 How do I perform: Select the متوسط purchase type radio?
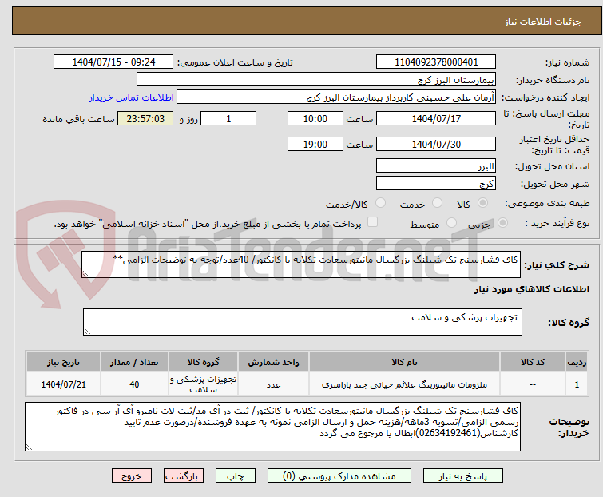451,223
